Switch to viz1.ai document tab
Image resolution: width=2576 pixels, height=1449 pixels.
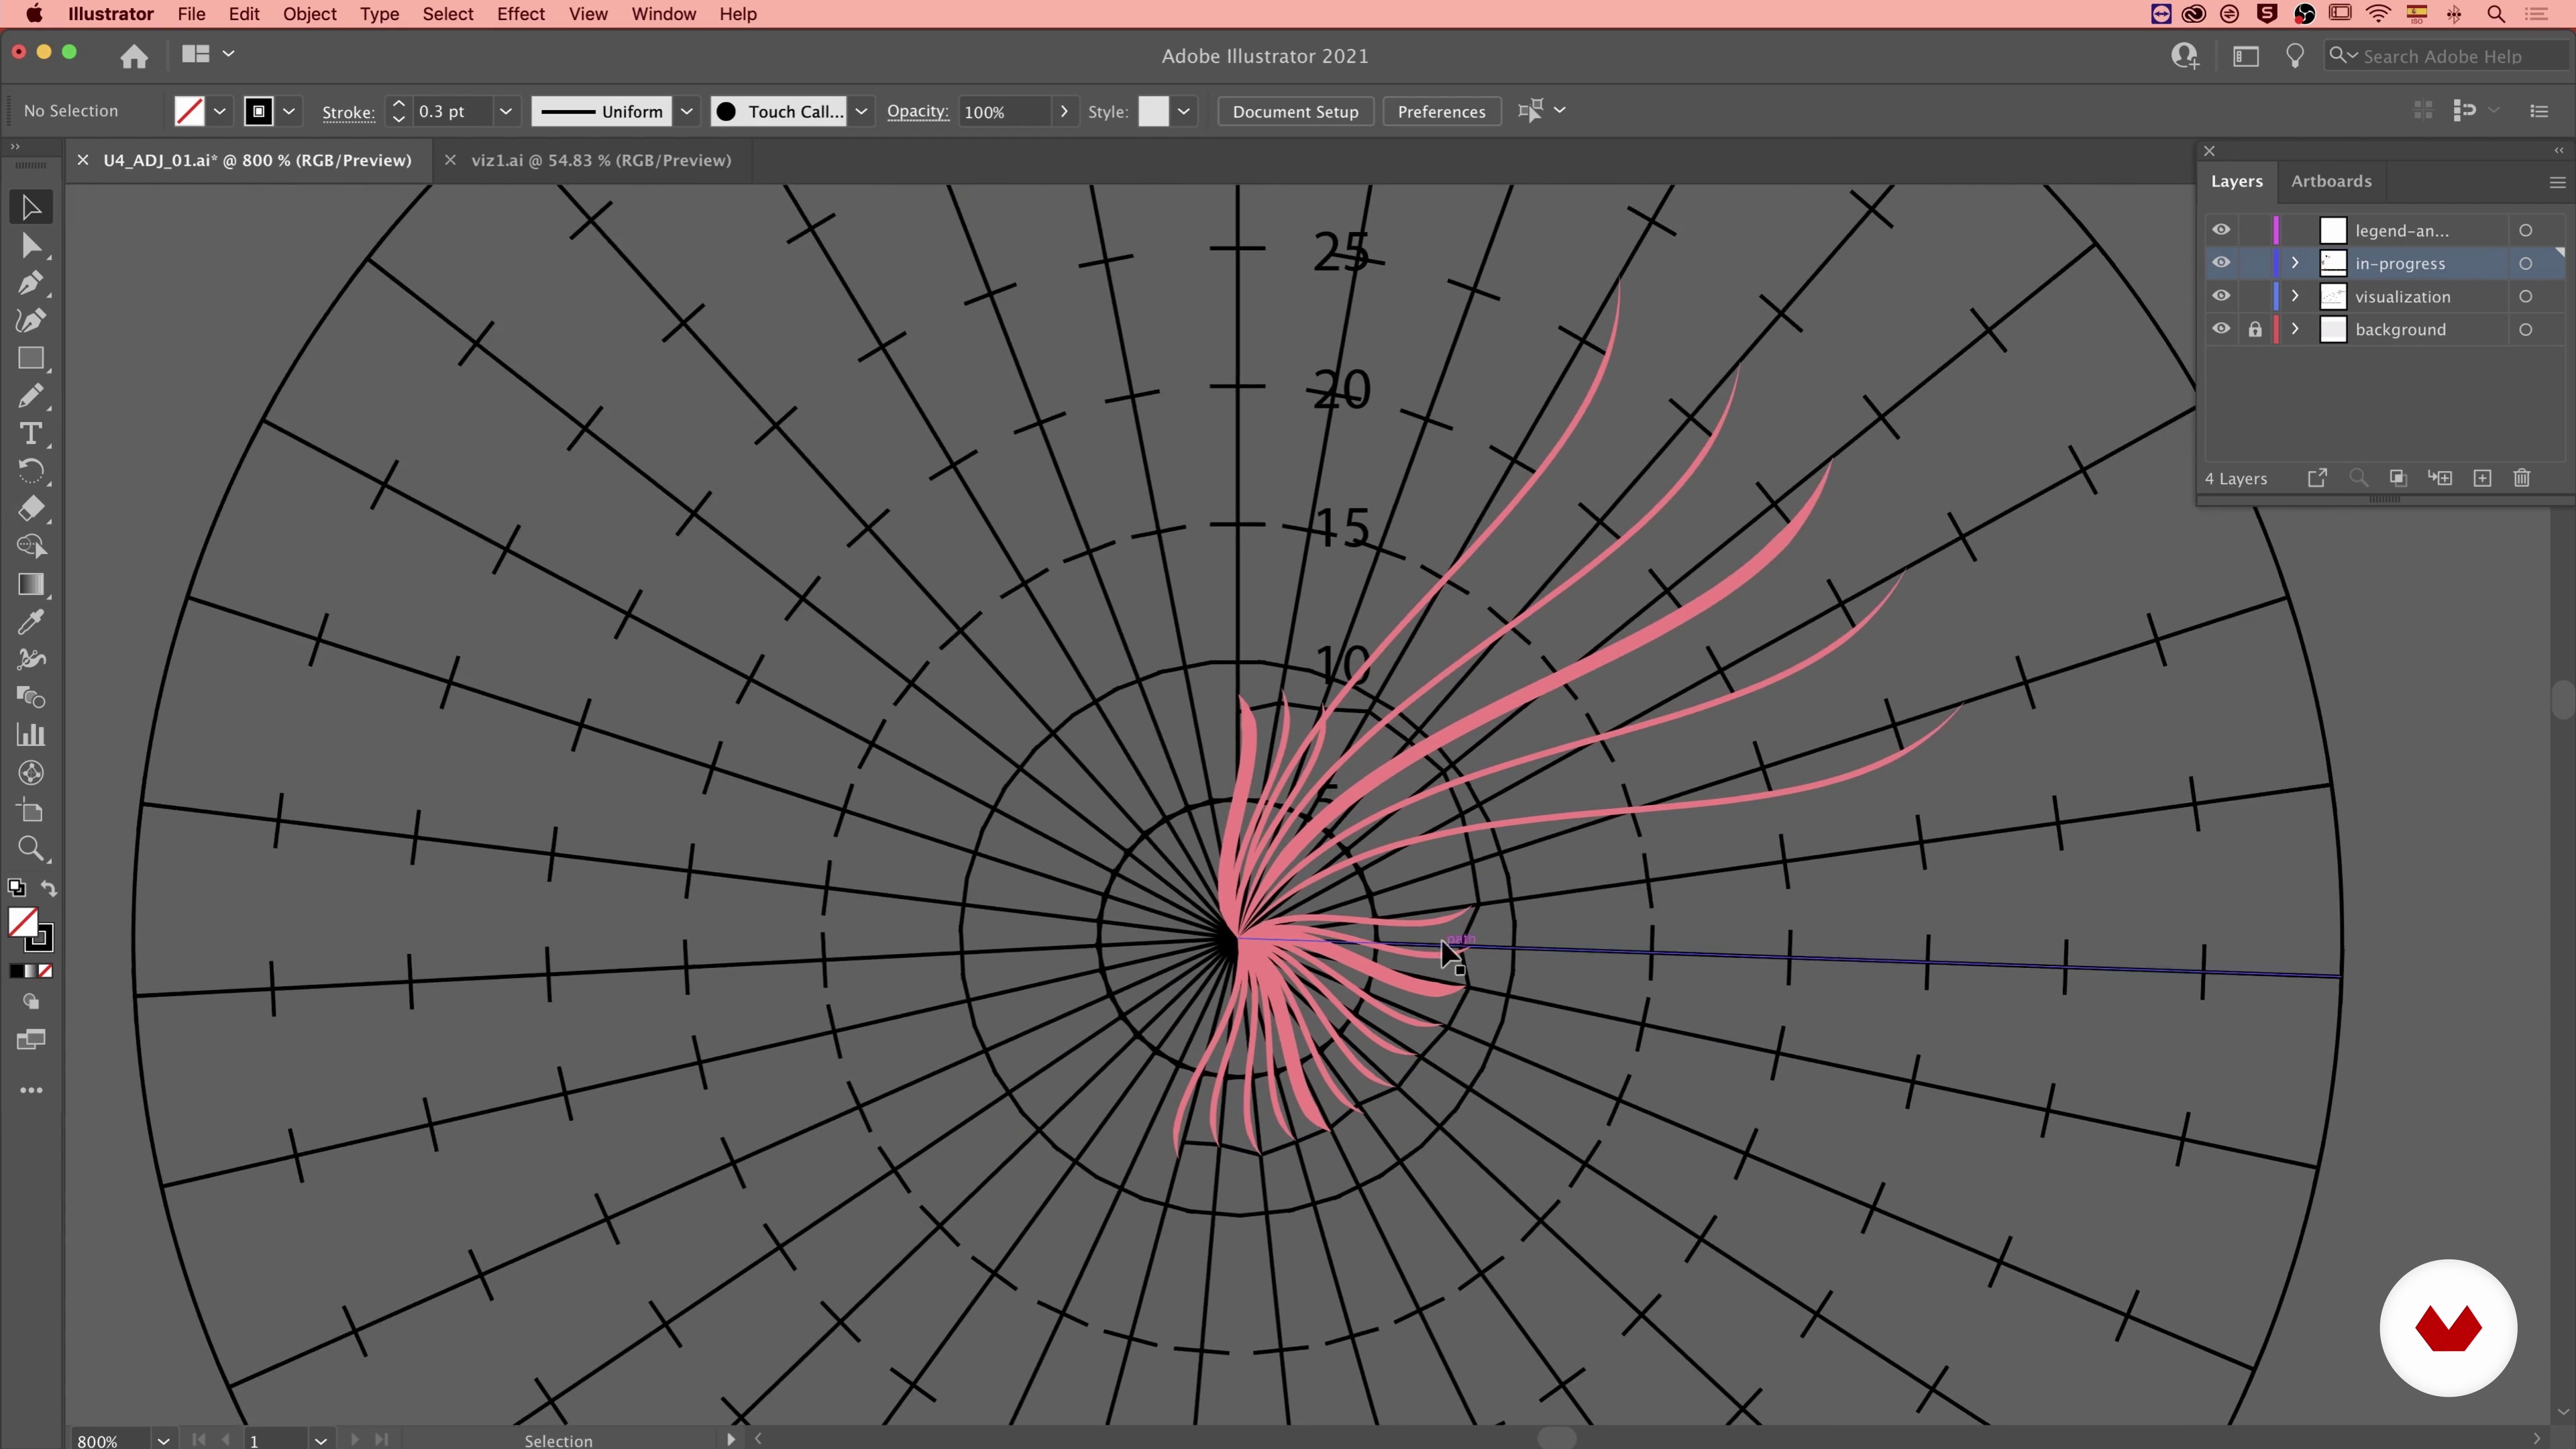coord(601,160)
